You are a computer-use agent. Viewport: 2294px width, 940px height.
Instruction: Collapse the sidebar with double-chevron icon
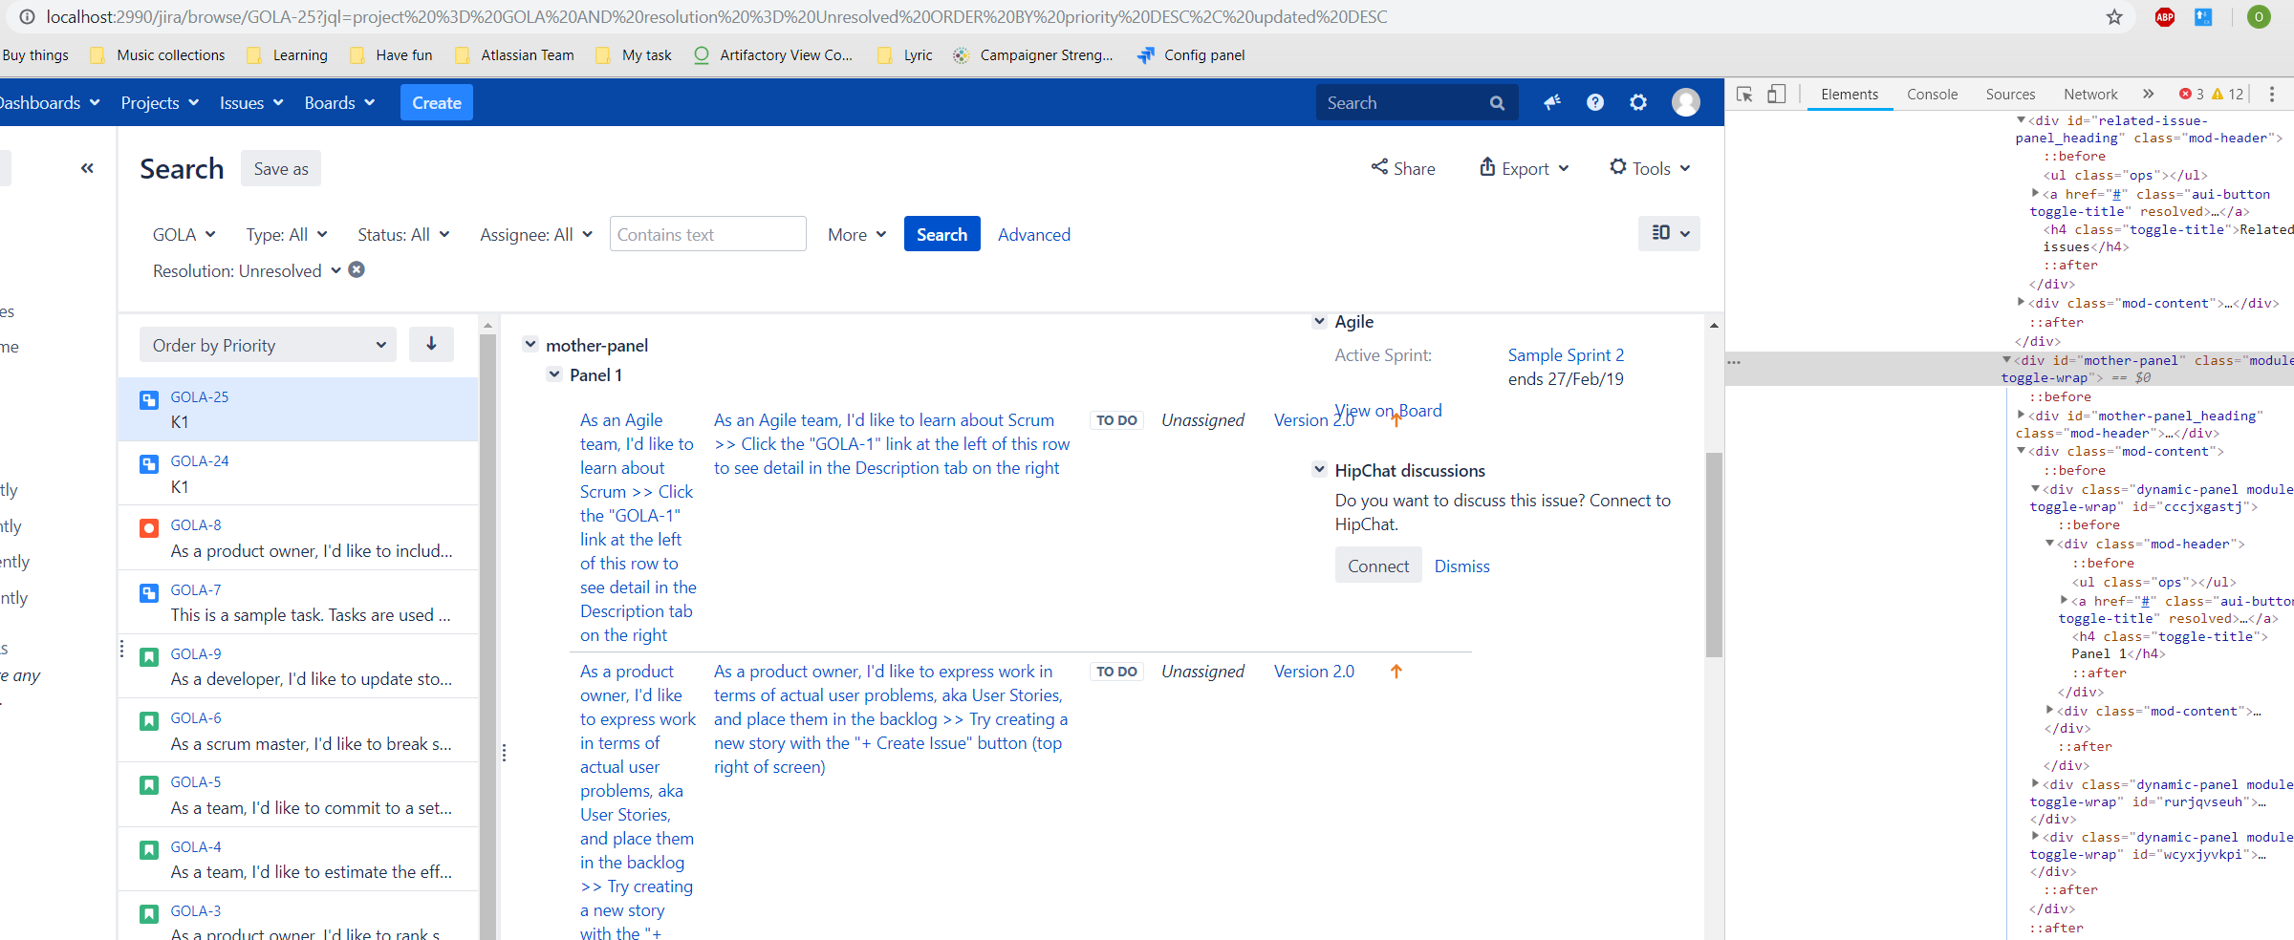pos(87,168)
